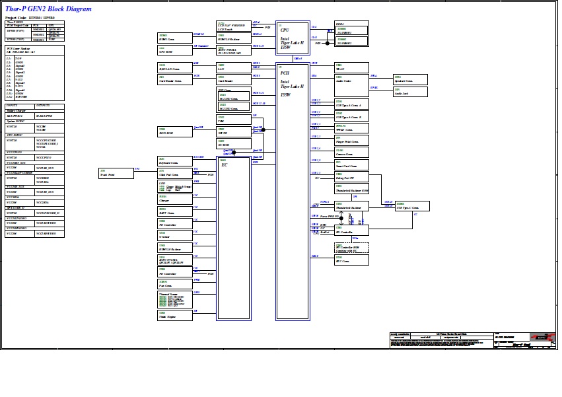Click the System DCDC row in the power table
The image size is (562, 397).
pos(35,122)
